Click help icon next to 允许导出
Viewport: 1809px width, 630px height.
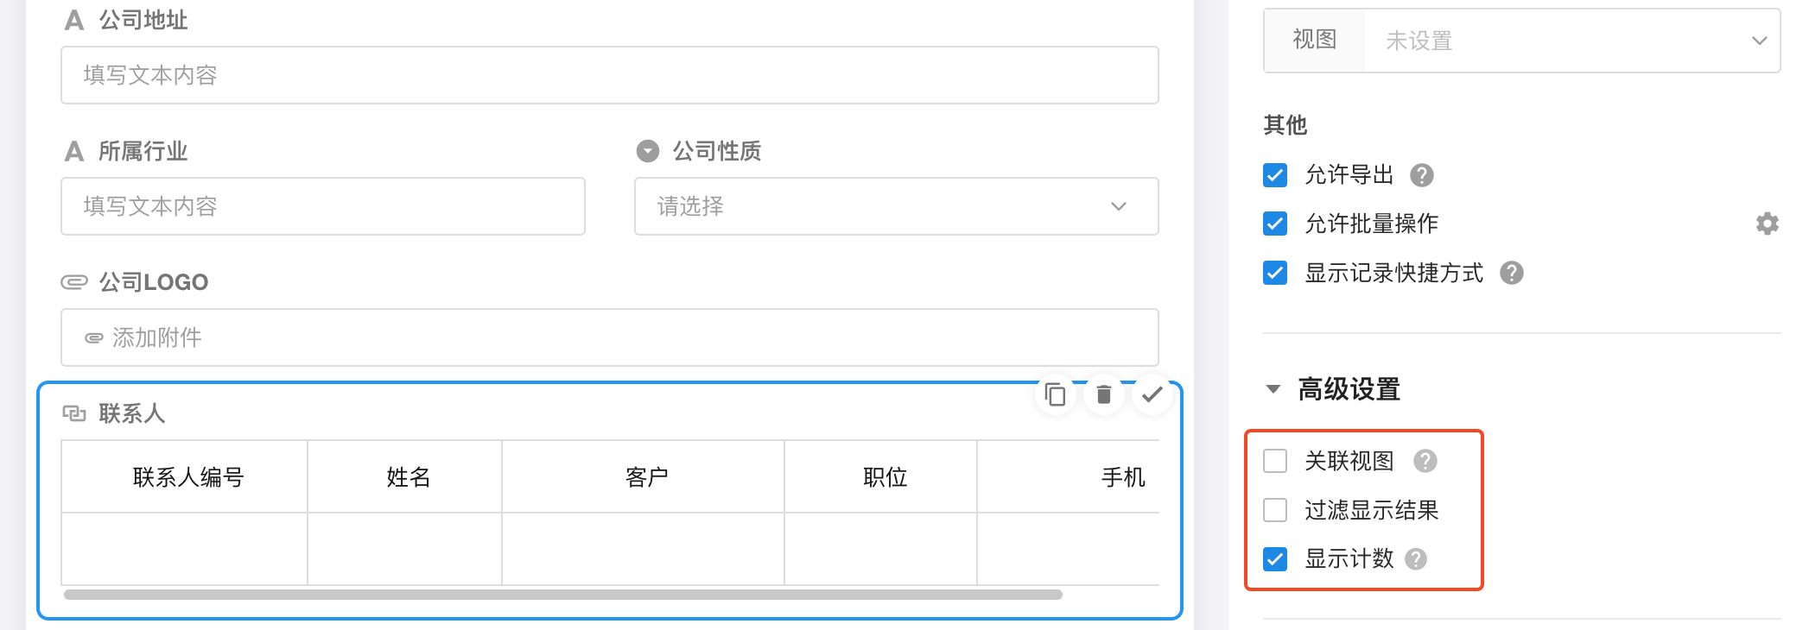pyautogui.click(x=1421, y=175)
